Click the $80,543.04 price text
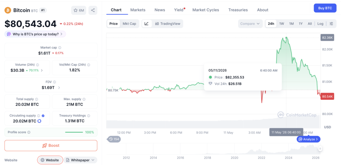Image resolution: width=341 pixels, height=165 pixels. 30,24
